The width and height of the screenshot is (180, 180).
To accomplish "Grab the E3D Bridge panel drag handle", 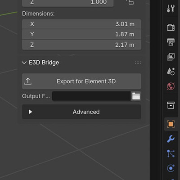I will tap(138, 63).
